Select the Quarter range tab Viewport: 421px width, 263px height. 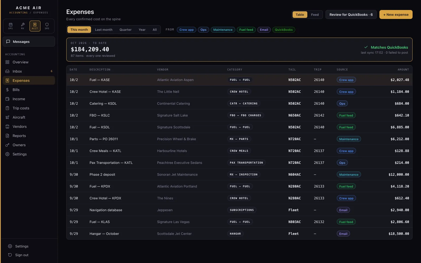point(126,30)
